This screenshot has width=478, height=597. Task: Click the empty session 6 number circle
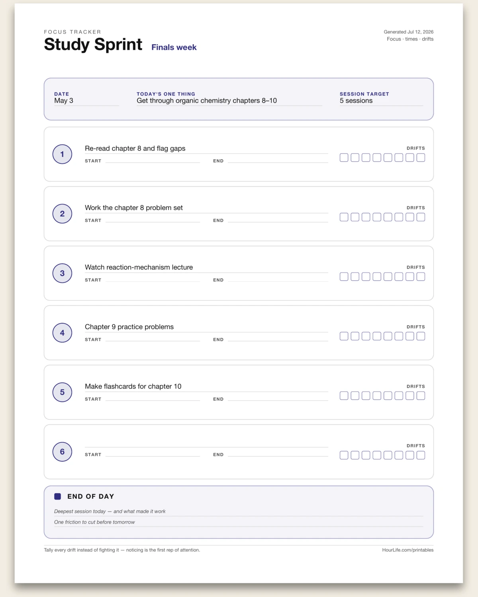tap(62, 452)
